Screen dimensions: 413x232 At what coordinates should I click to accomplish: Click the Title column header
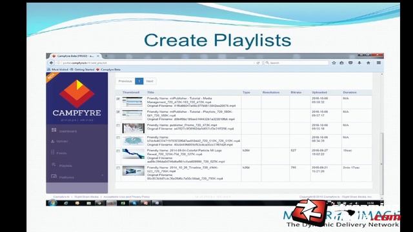pos(150,92)
